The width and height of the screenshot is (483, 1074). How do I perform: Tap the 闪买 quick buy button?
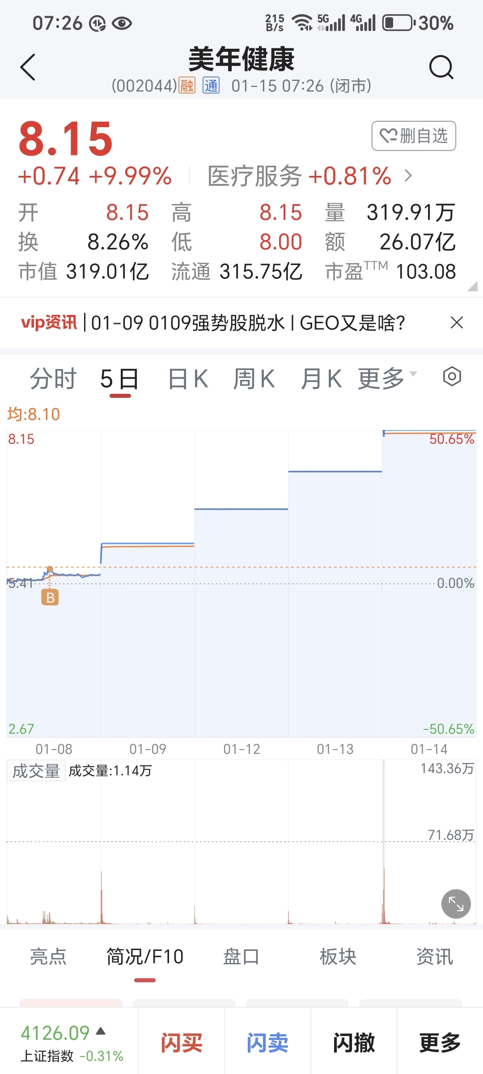point(182,1043)
